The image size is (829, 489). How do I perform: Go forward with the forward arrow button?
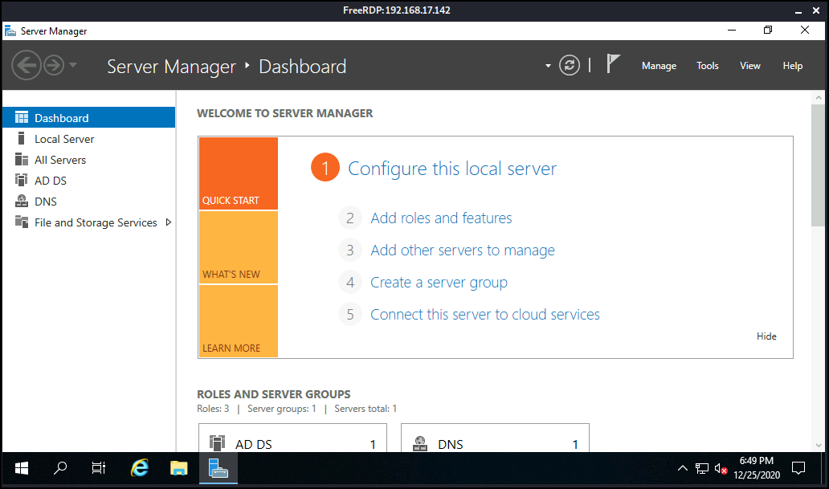(53, 66)
